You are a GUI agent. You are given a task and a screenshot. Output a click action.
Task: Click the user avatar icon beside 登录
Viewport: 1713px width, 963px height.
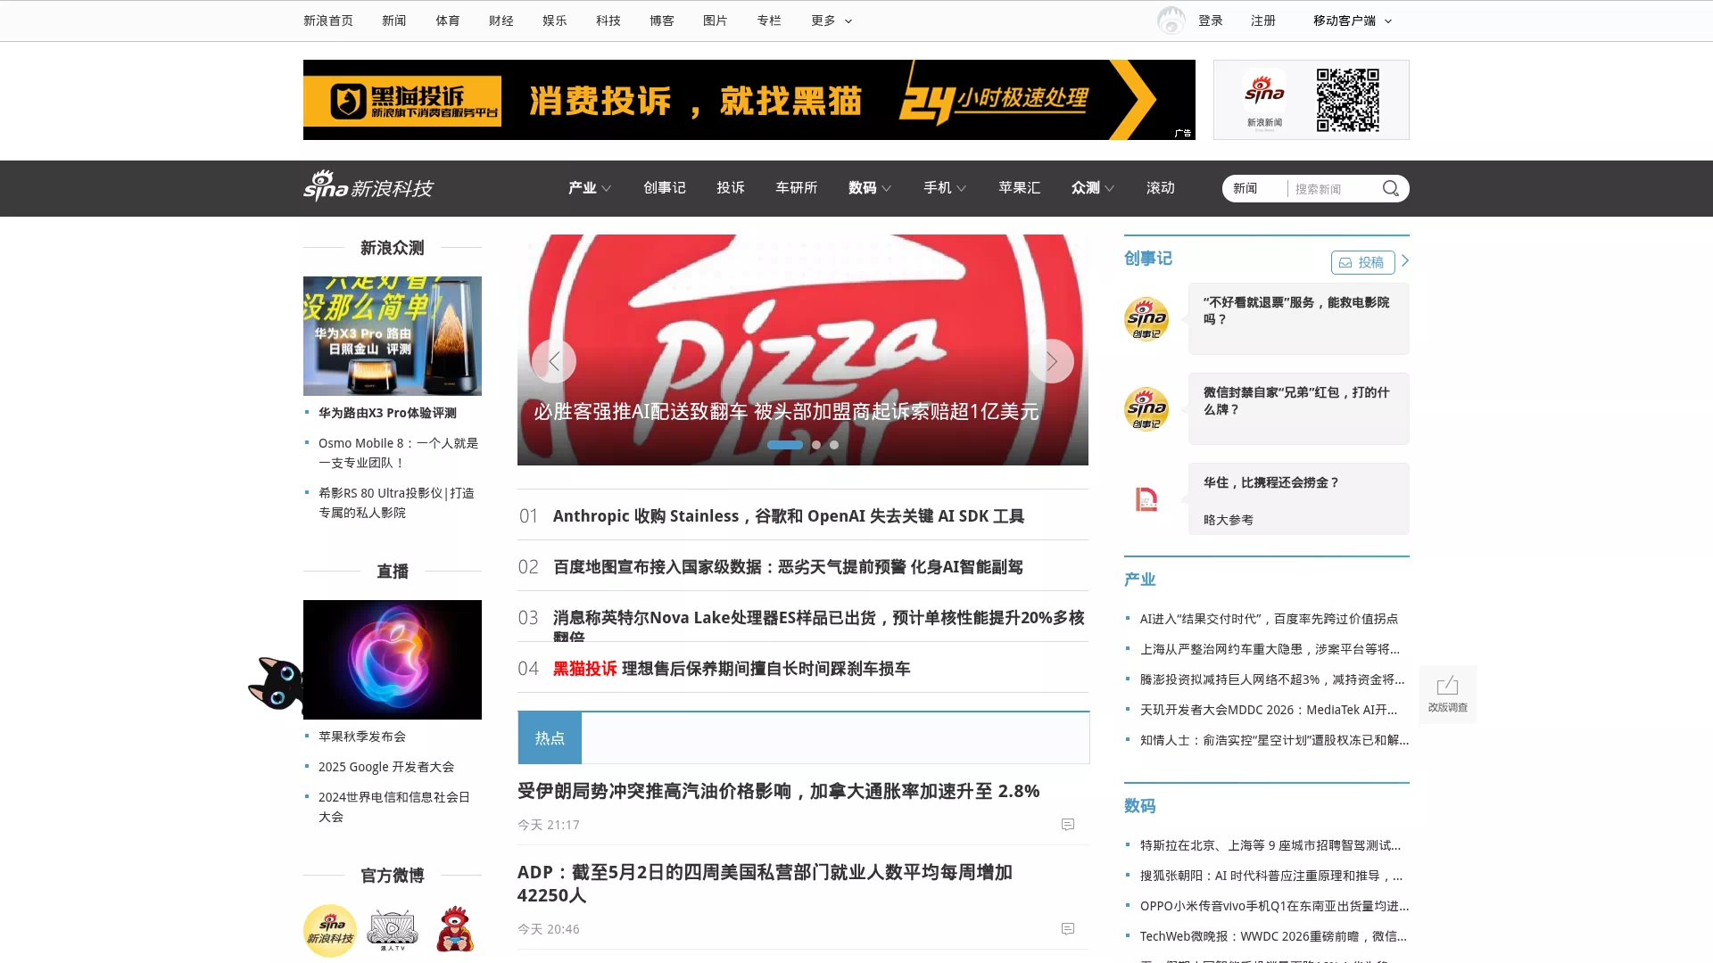pyautogui.click(x=1171, y=21)
